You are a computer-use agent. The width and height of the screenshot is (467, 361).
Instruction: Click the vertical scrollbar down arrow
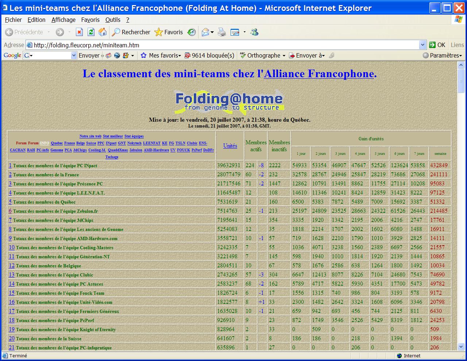point(461,347)
